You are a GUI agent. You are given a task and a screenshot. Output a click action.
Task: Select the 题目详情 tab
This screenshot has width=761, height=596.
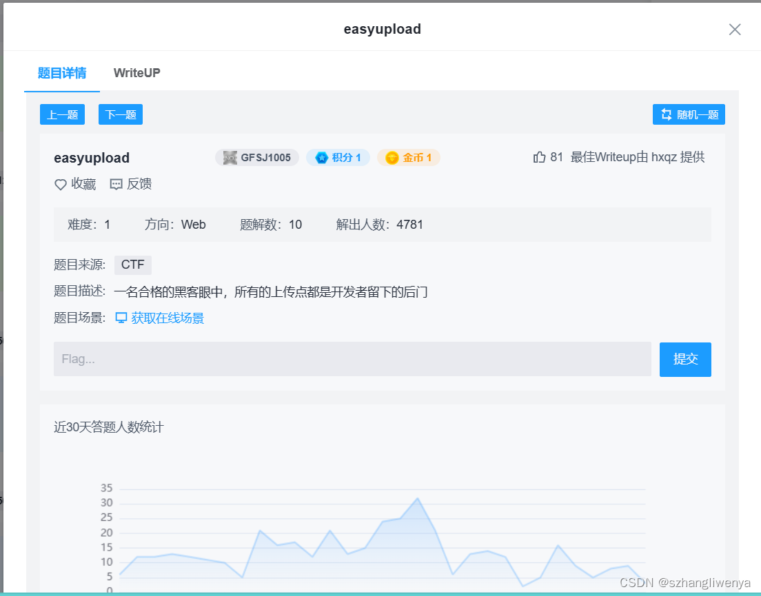point(62,72)
